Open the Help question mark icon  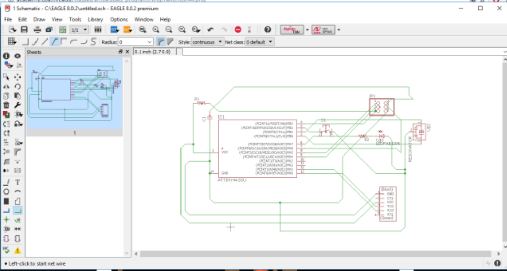click(267, 30)
